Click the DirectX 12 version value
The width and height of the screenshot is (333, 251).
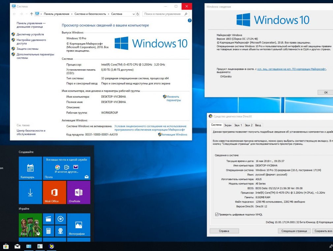pyautogui.click(x=261, y=206)
